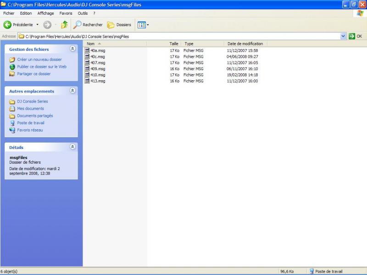This screenshot has height=275, width=367.
Task: Expand the address bar dropdown arrow
Action: [x=343, y=36]
